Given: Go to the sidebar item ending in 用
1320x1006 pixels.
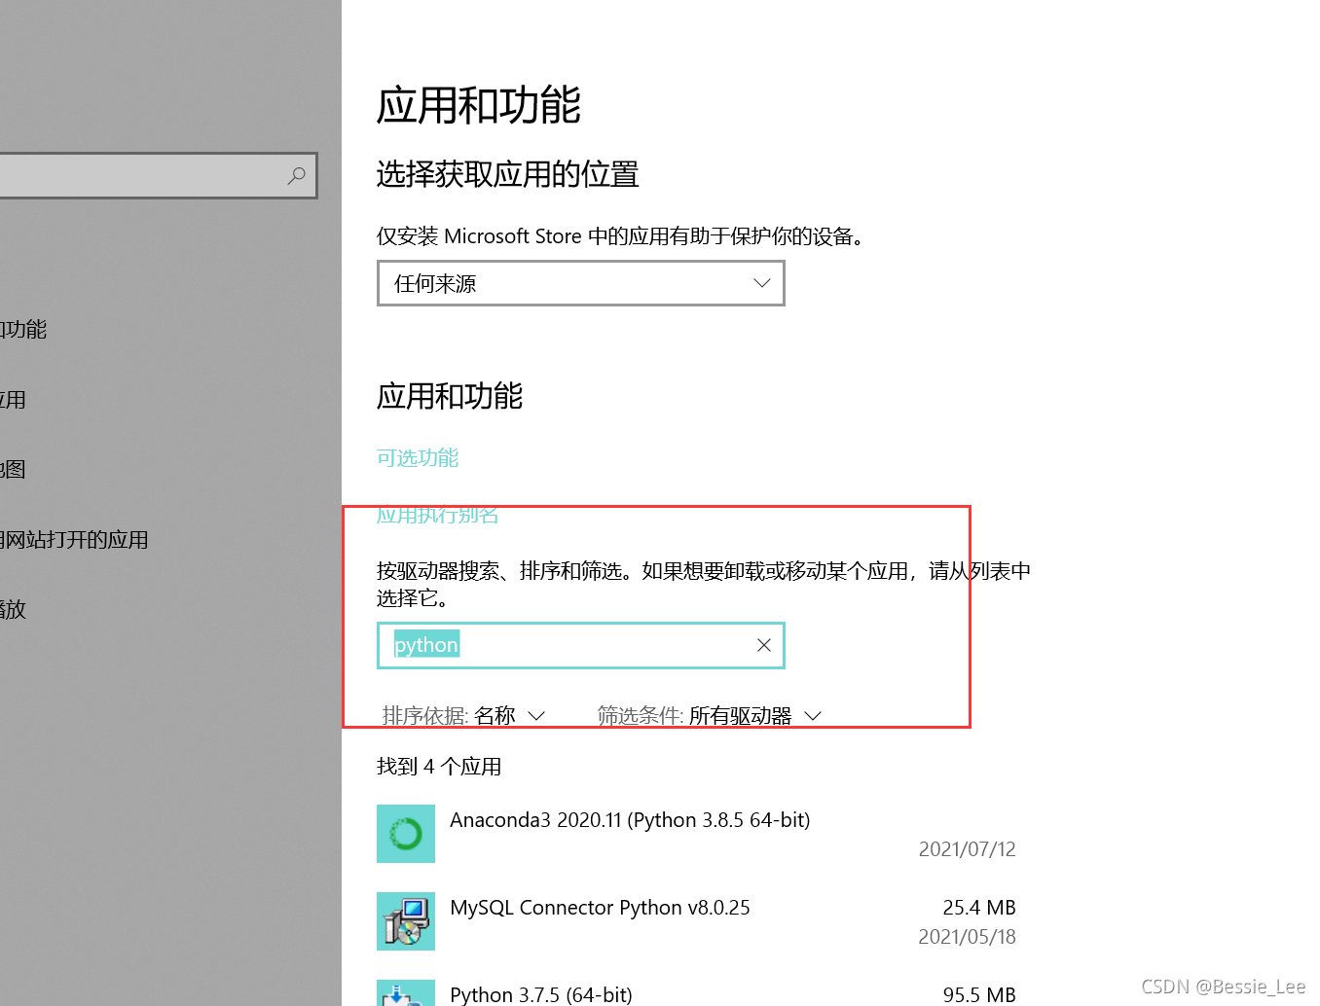Looking at the screenshot, I should (x=13, y=399).
